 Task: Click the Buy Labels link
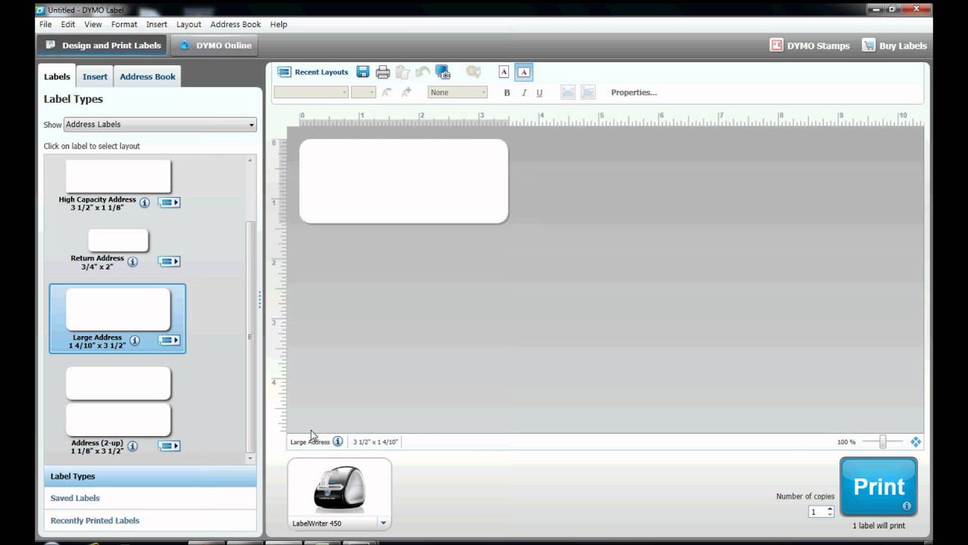[x=895, y=45]
